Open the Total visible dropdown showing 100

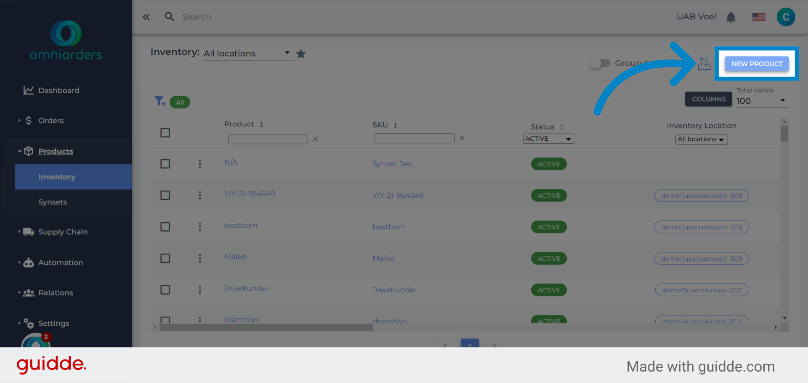[762, 101]
